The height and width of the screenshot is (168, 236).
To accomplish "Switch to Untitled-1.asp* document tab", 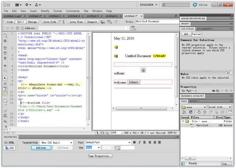I will click(x=13, y=16).
